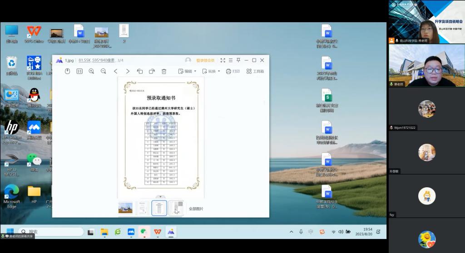Open the viewer hamburger menu

tap(230, 60)
